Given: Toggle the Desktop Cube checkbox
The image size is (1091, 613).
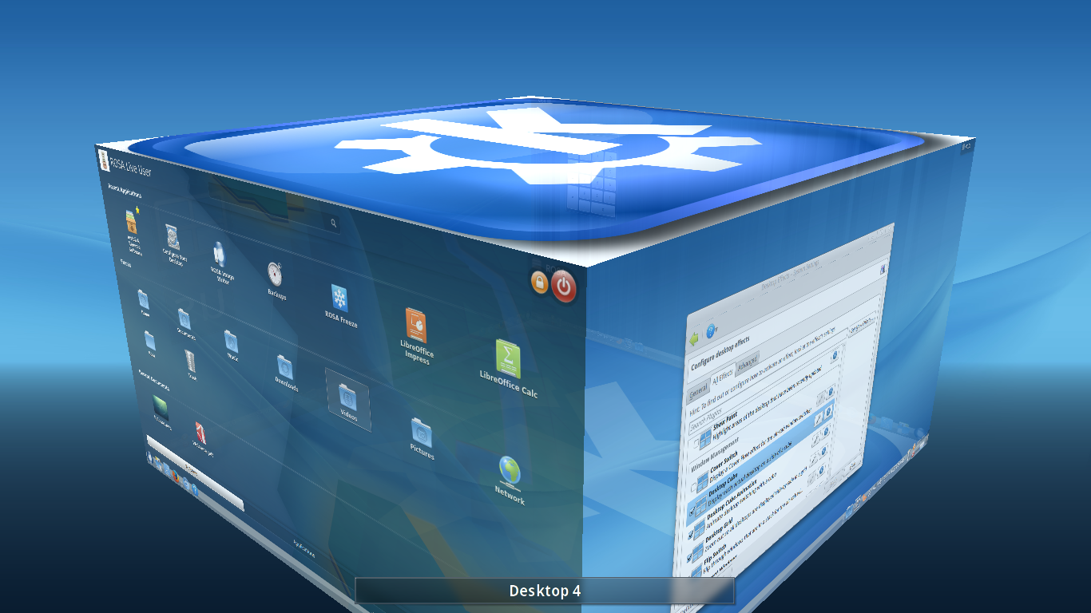Looking at the screenshot, I should pos(692,511).
